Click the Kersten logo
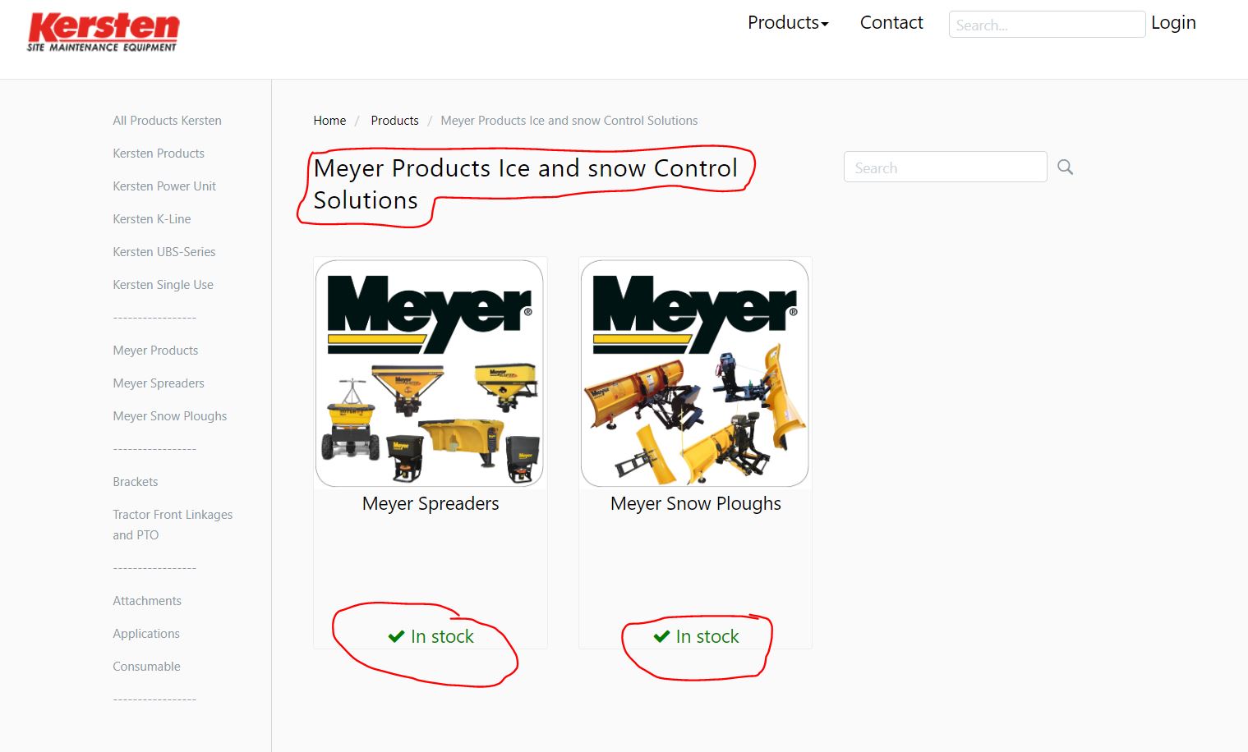This screenshot has width=1248, height=752. point(103,33)
